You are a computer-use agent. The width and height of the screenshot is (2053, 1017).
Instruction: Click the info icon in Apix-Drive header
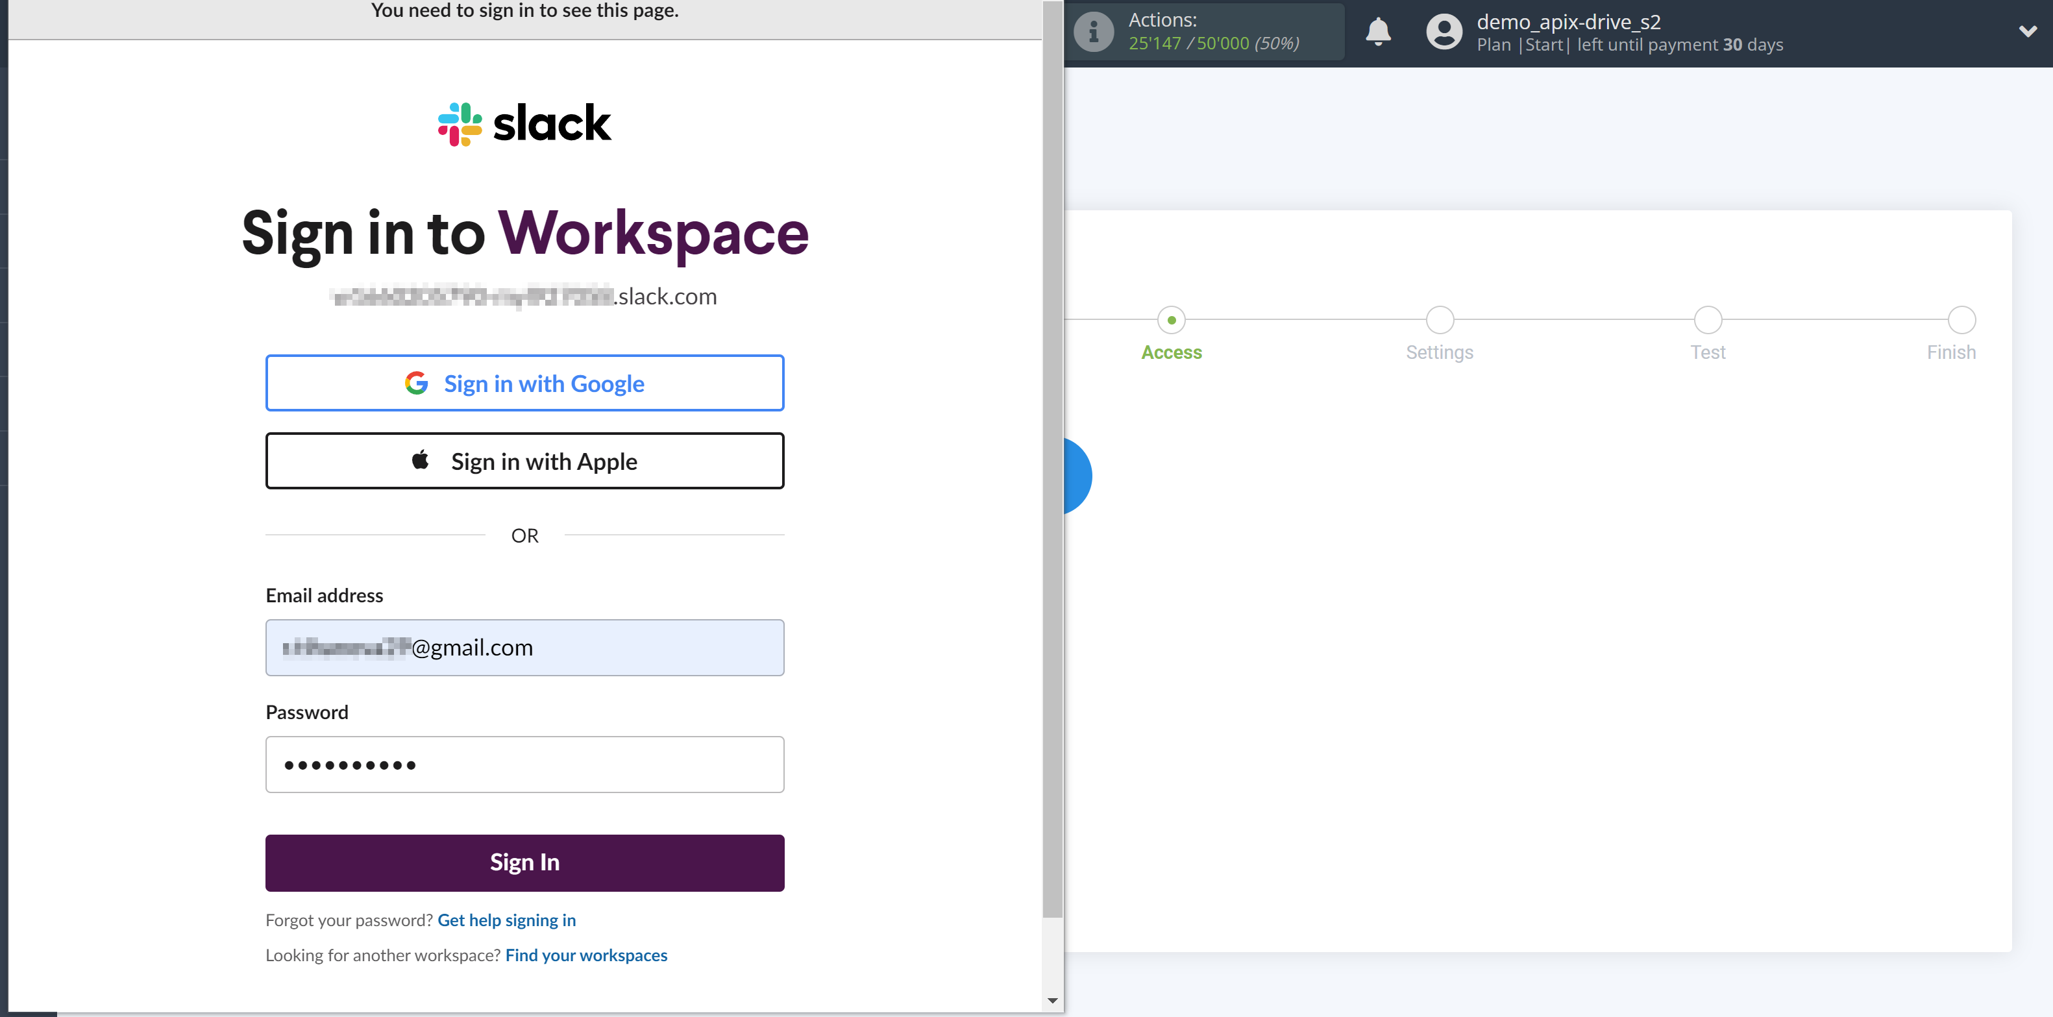1094,29
